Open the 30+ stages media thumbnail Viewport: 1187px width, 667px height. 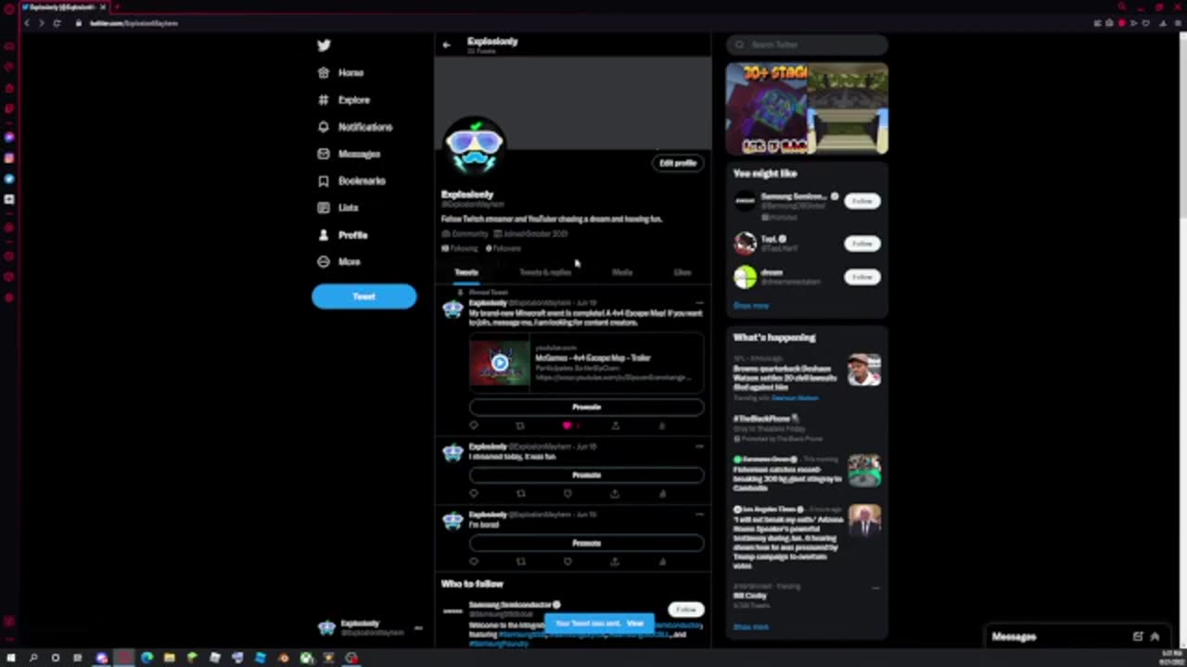point(767,108)
